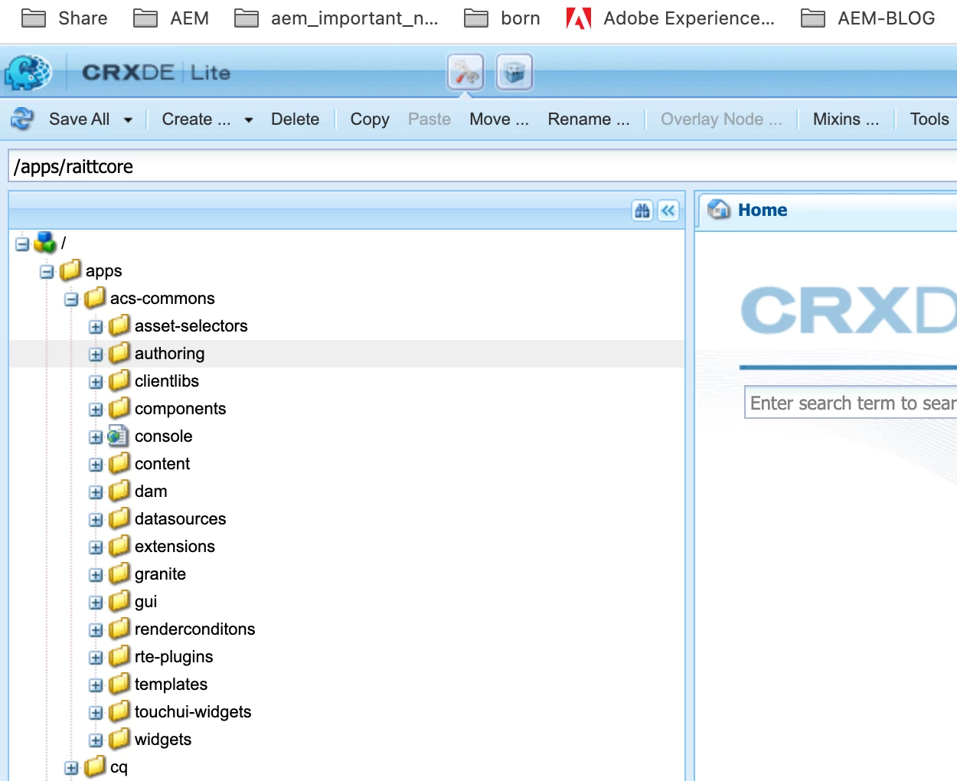
Task: Click the CRXDE Lite logo icon
Action: [28, 73]
